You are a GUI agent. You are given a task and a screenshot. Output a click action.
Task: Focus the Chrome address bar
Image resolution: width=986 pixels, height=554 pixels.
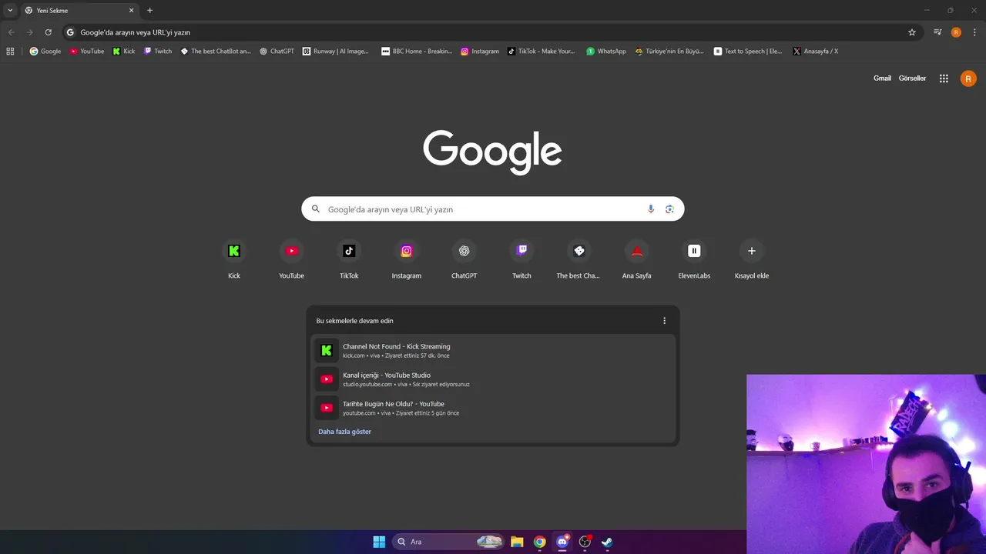pos(489,32)
